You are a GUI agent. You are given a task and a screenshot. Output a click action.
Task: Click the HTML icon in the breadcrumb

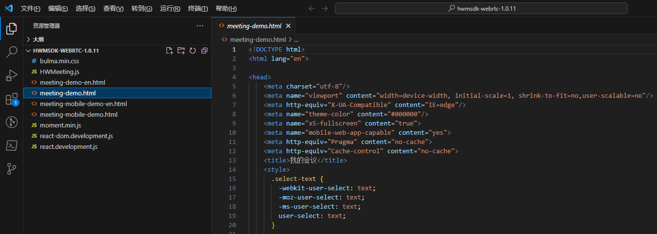225,40
